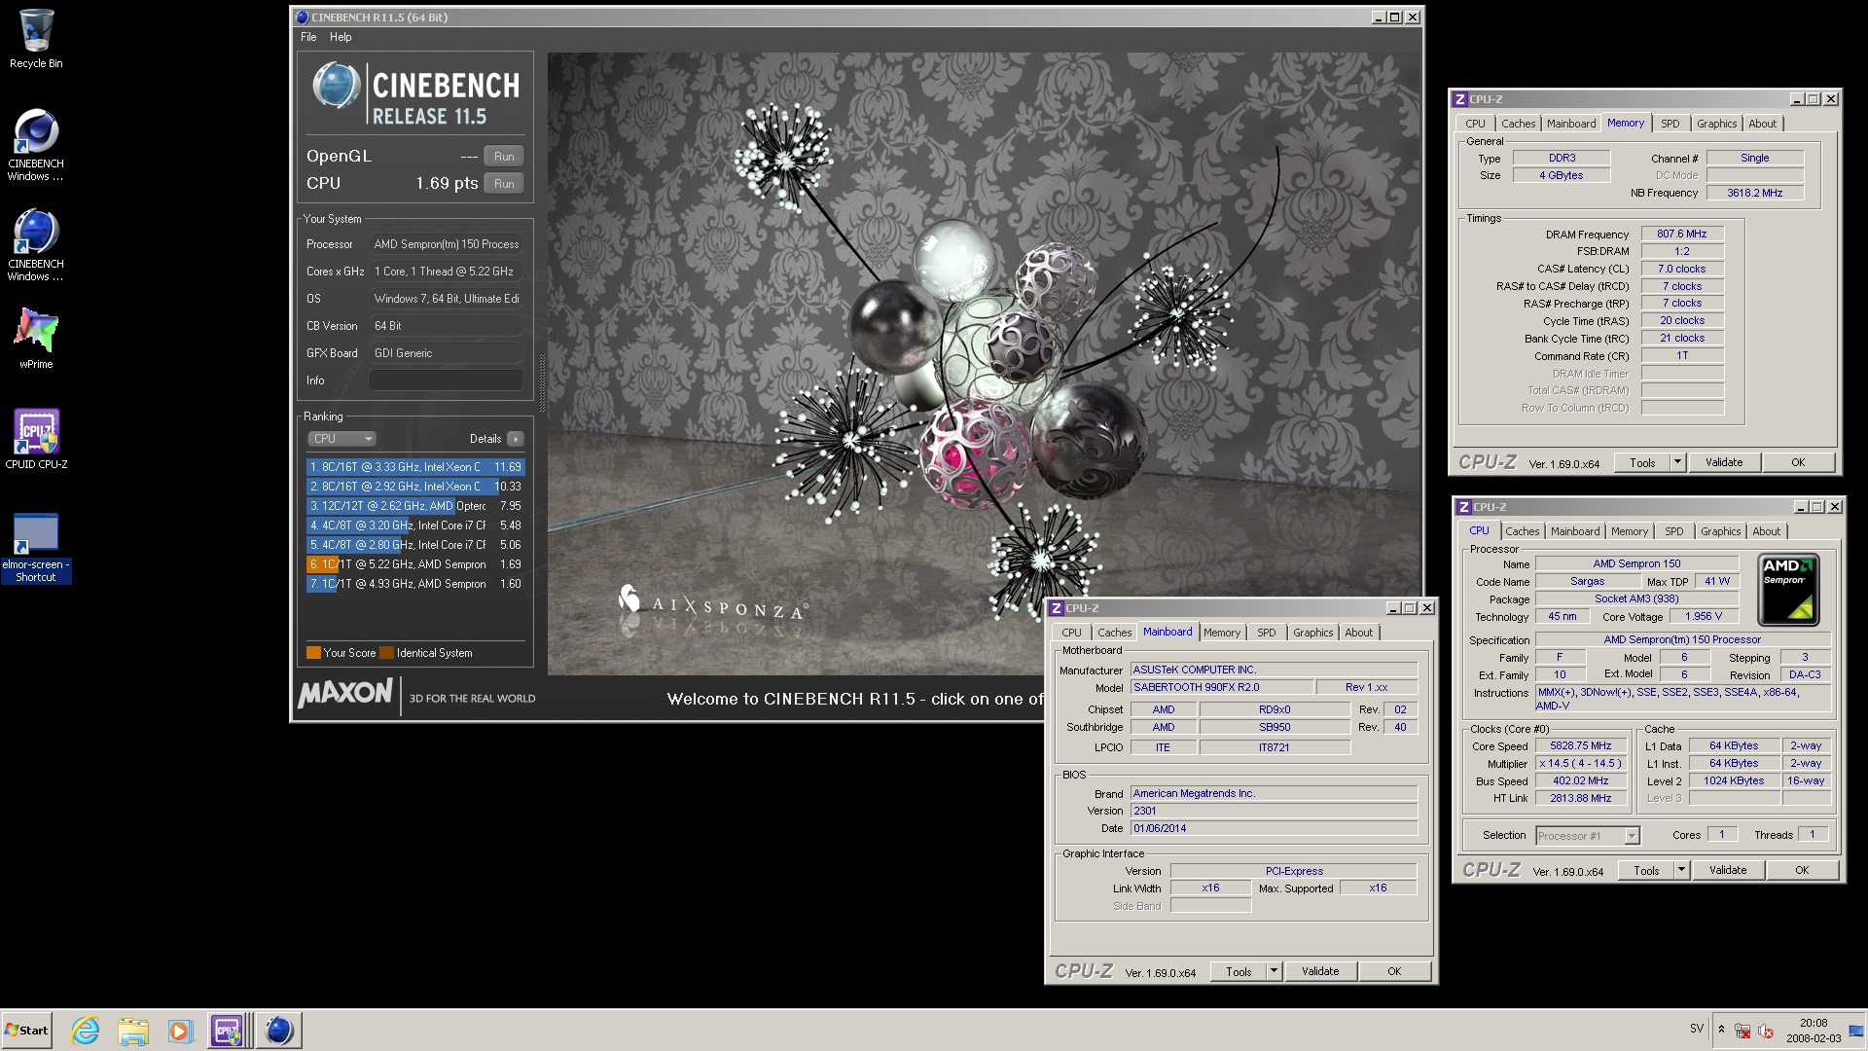Click the Z icon of the Memory CPU-Z window
The width and height of the screenshot is (1868, 1051).
point(1459,99)
